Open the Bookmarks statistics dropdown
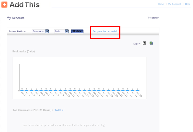Screen dimensions: 193x132 click(x=40, y=31)
